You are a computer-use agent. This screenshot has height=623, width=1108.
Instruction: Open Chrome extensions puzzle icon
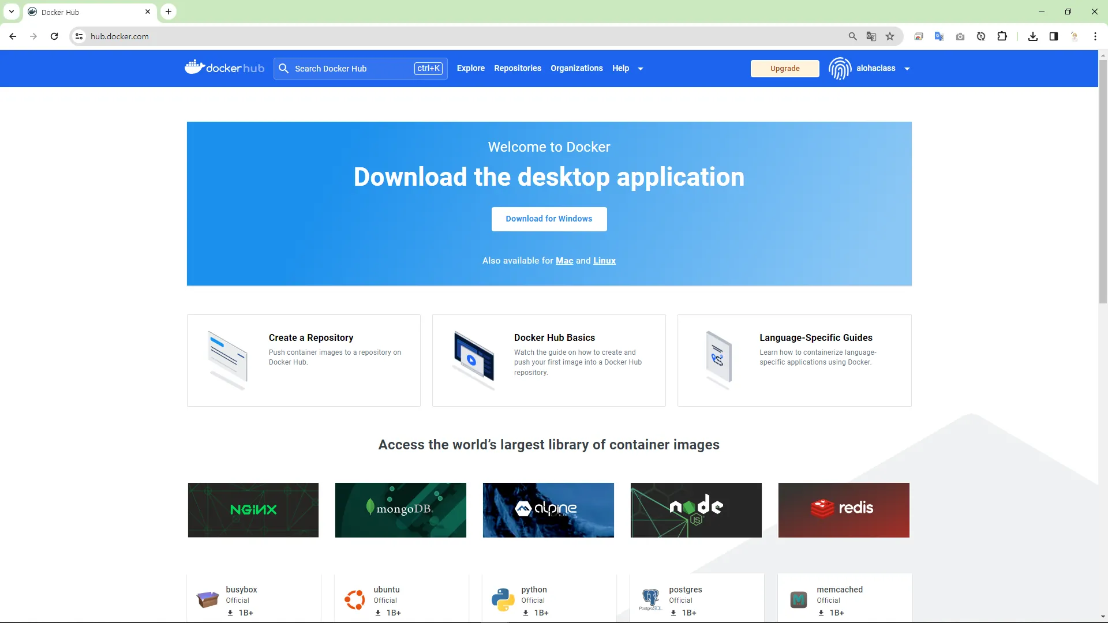click(x=1002, y=36)
